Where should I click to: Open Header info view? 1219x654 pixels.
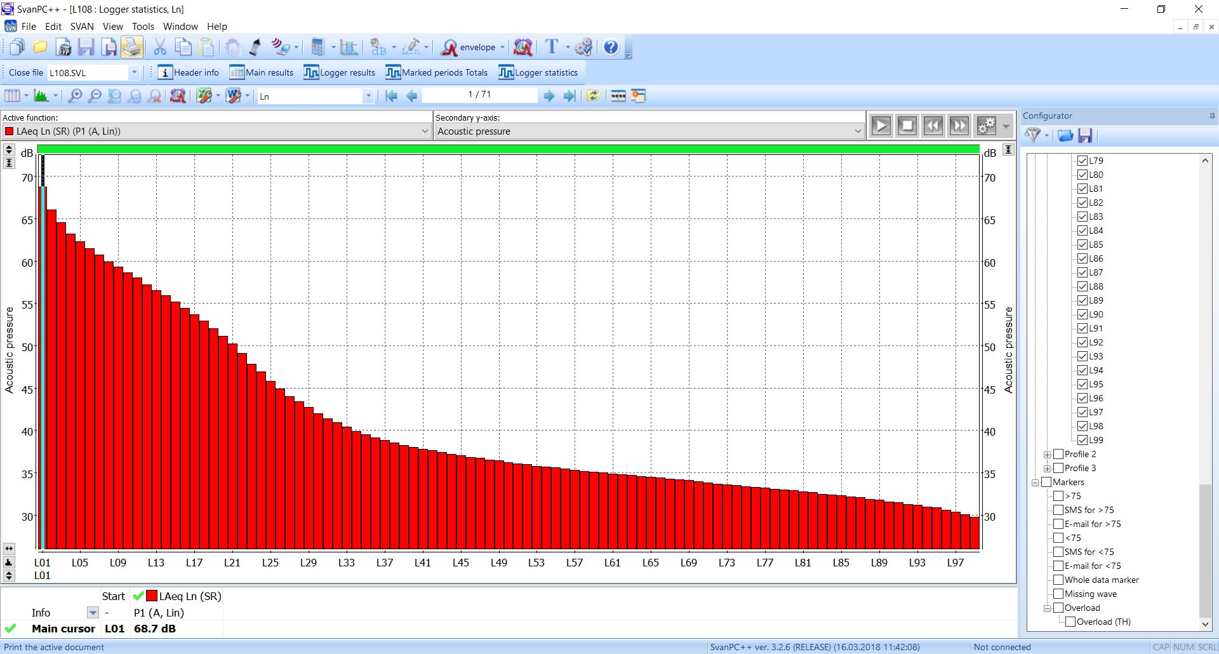point(189,72)
